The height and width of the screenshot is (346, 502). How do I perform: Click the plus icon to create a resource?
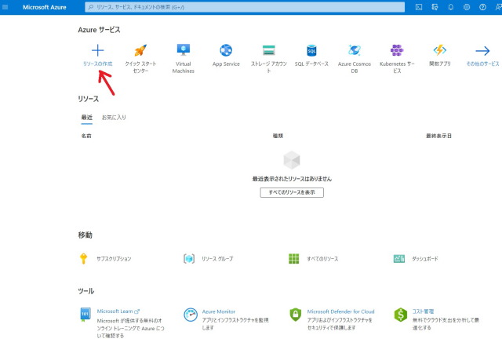[97, 50]
